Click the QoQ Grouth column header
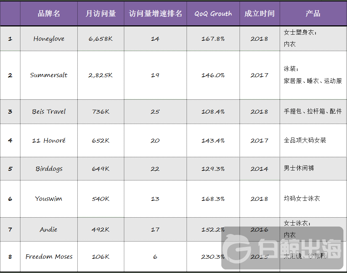347x273 pixels. (213, 14)
